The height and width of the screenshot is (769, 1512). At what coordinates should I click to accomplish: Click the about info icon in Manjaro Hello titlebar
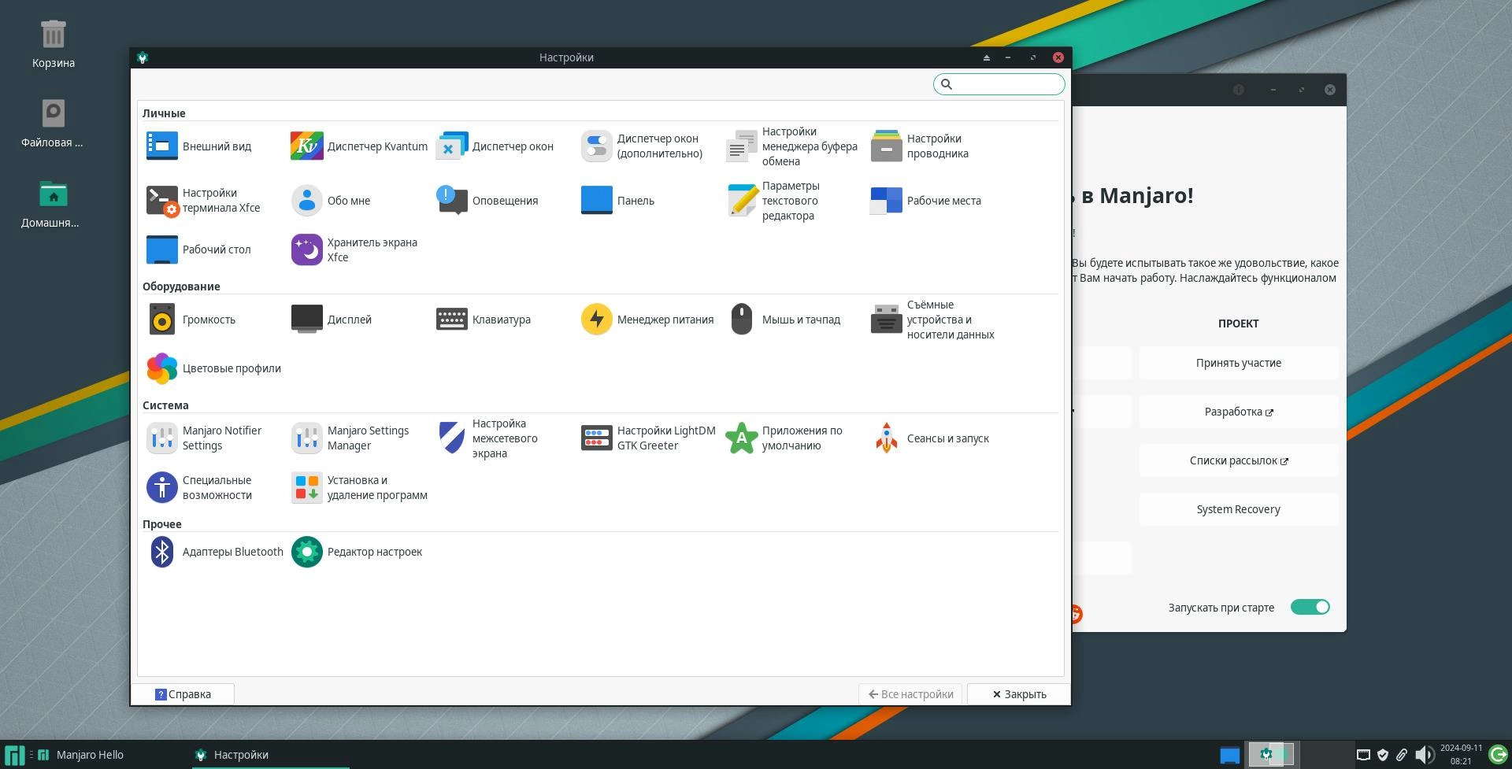[x=1238, y=90]
